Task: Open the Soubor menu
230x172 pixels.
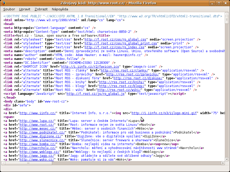Action: click(x=9, y=9)
